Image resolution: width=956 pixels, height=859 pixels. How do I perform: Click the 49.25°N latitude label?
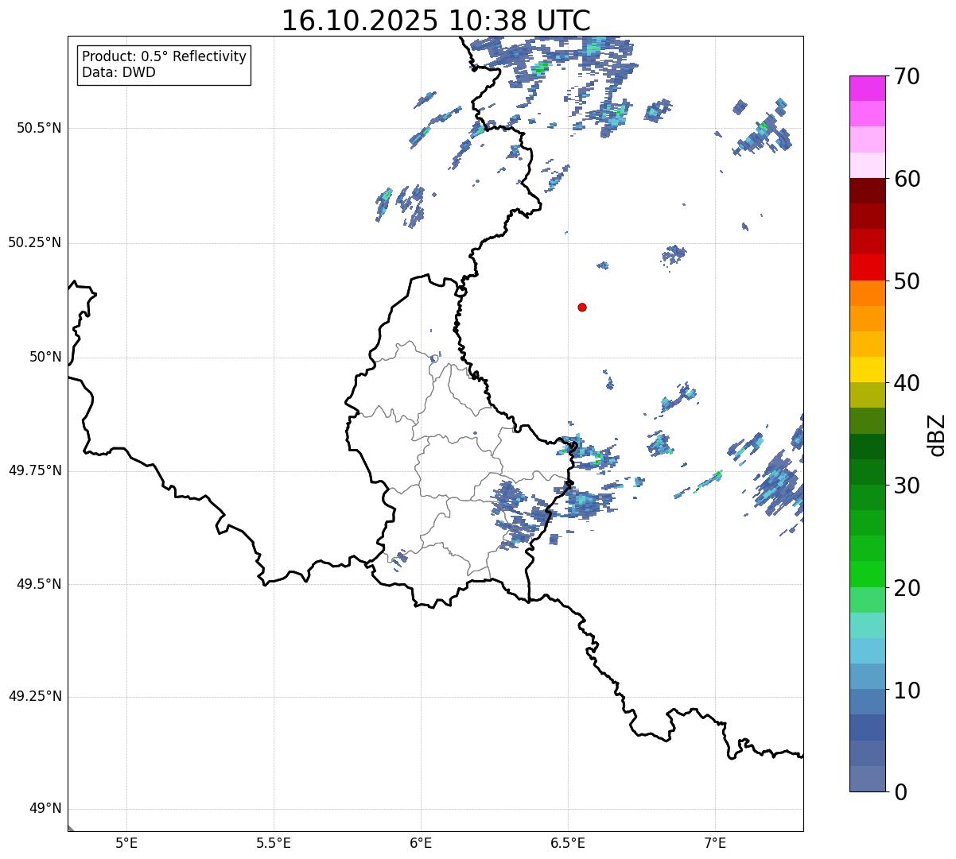35,697
